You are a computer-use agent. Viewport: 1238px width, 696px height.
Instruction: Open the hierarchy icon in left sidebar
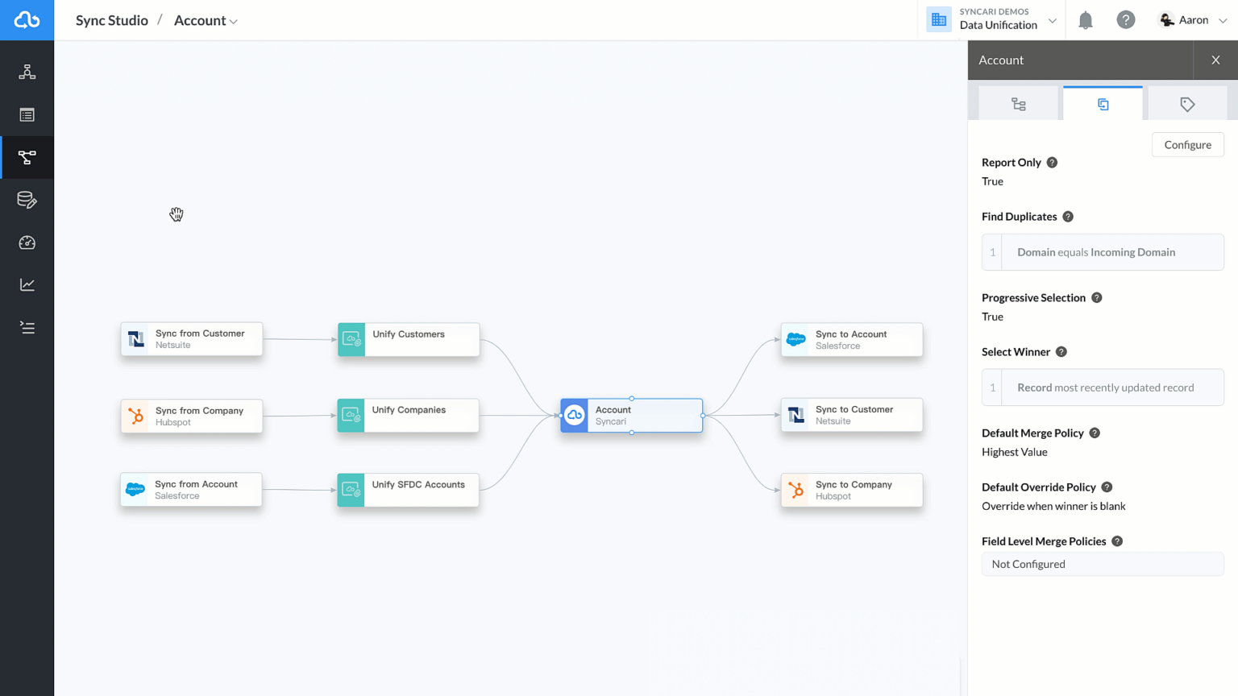[x=27, y=72]
